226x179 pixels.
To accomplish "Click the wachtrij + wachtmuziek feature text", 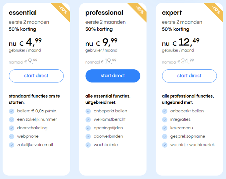I will [x=192, y=145].
